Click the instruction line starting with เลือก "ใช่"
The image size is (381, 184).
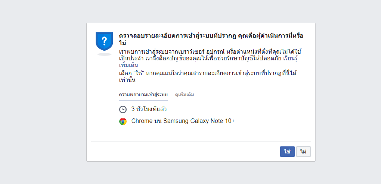click(208, 76)
